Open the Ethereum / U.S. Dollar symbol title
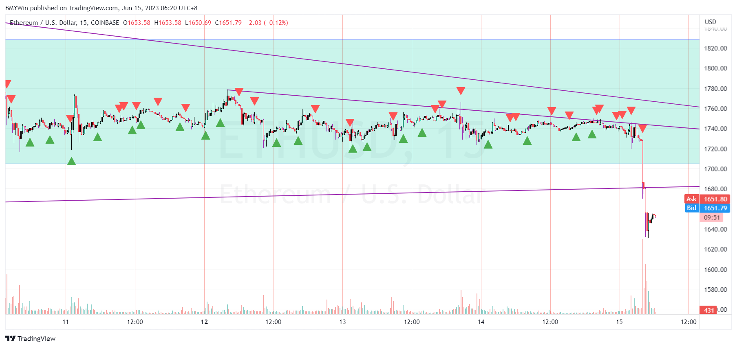The image size is (737, 348). point(64,23)
